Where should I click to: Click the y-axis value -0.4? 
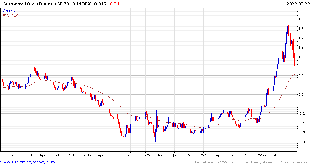tap(301, 123)
